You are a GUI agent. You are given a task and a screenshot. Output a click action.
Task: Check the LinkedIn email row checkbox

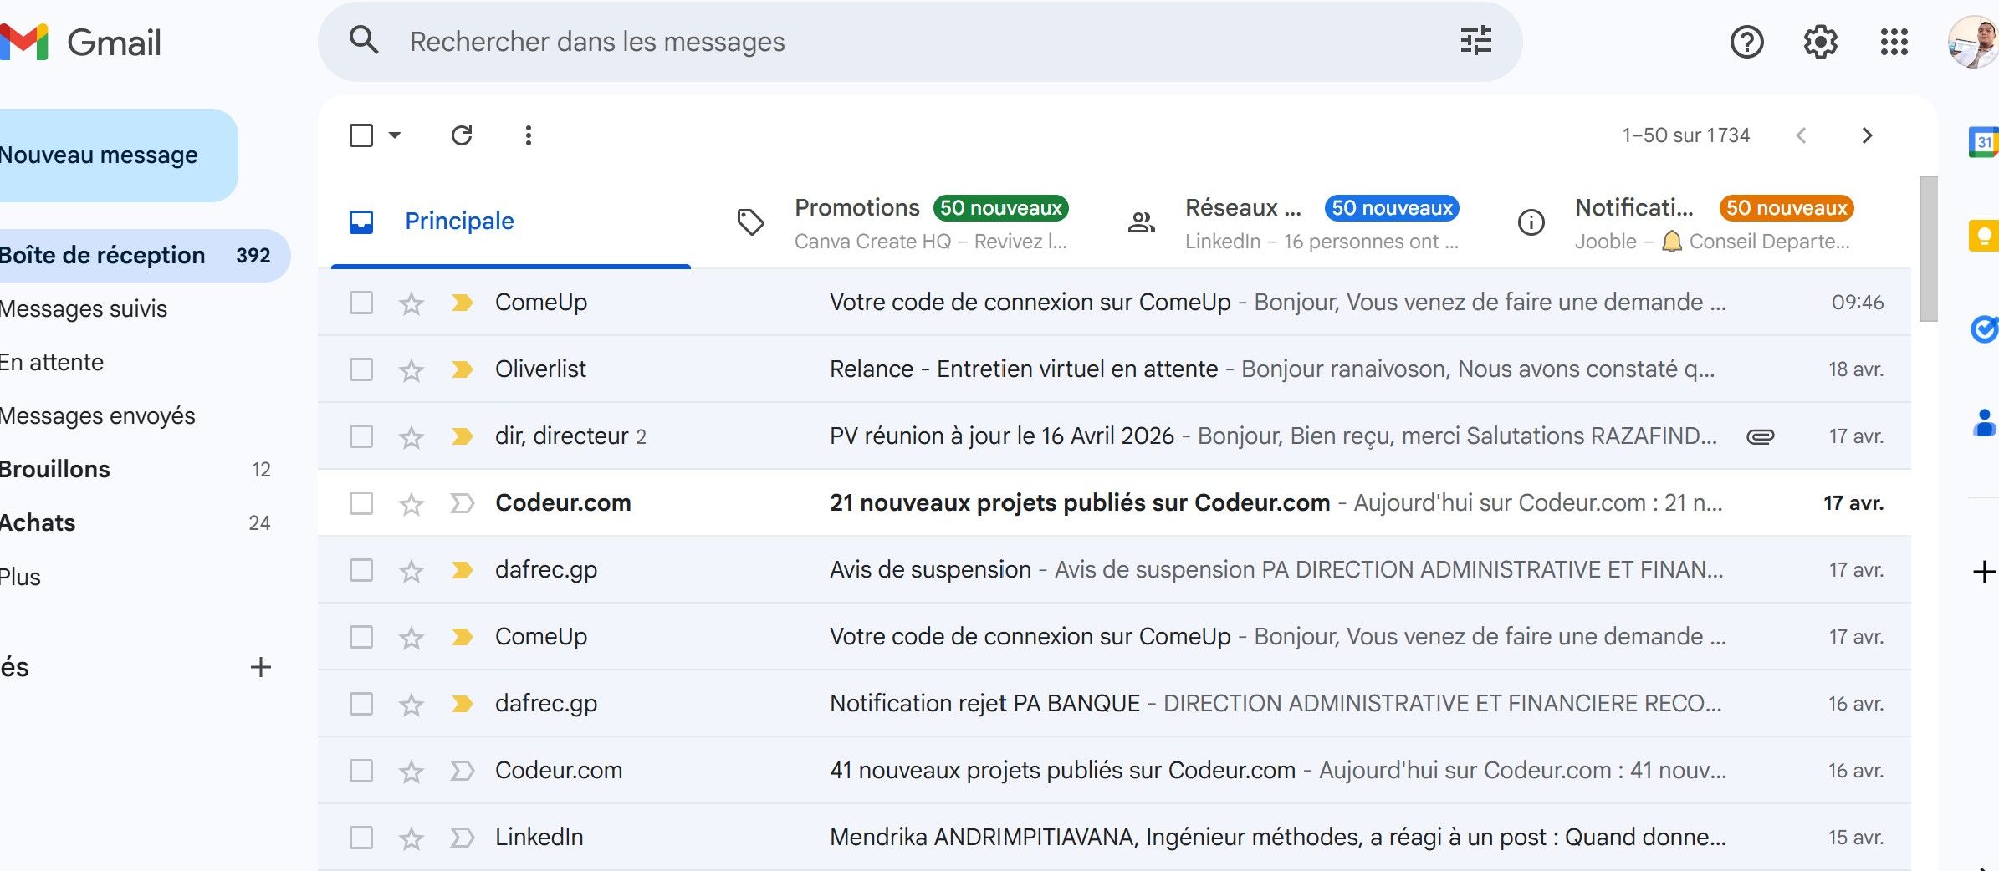pyautogui.click(x=361, y=838)
